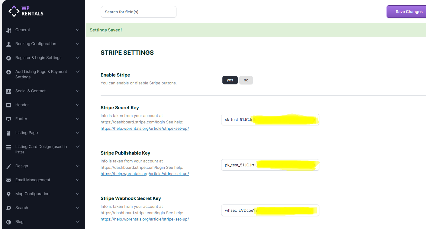The image size is (426, 229).
Task: Click the Map Configuration pin icon
Action: tap(9, 194)
